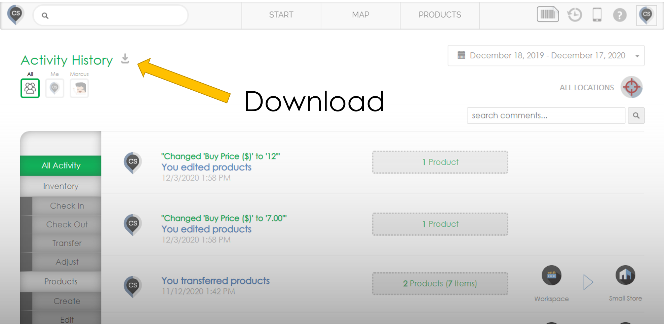Click the search comments magnifier button

636,115
